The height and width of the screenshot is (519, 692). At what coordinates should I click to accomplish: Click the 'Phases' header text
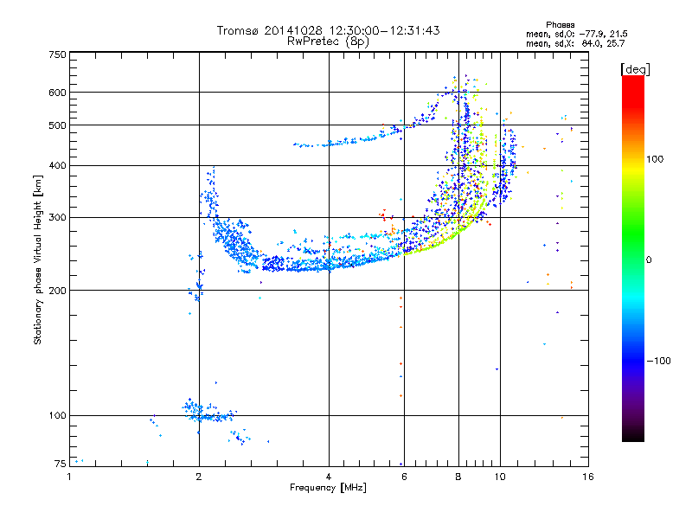point(560,25)
